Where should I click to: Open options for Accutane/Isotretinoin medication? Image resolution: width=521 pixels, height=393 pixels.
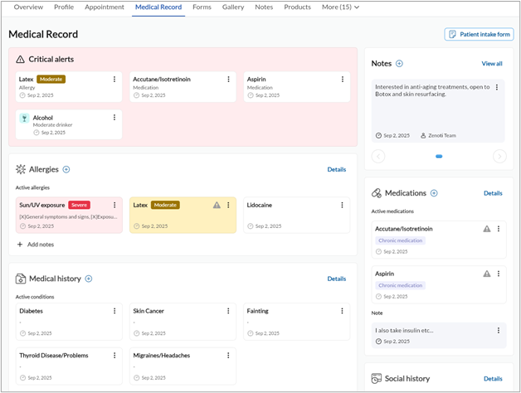(499, 229)
